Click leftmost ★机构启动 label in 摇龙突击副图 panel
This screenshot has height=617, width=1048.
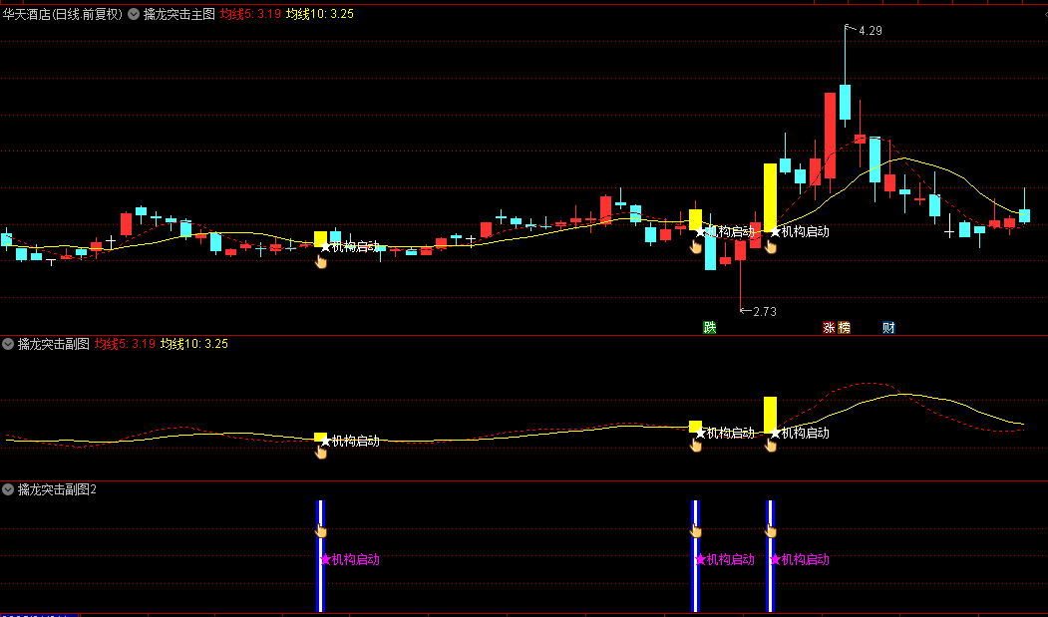pos(350,442)
